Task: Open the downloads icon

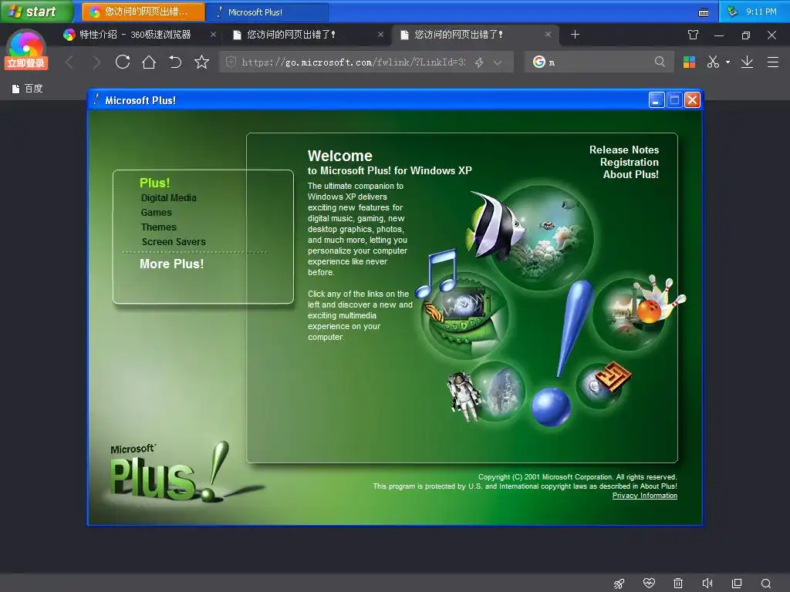Action: pos(747,62)
